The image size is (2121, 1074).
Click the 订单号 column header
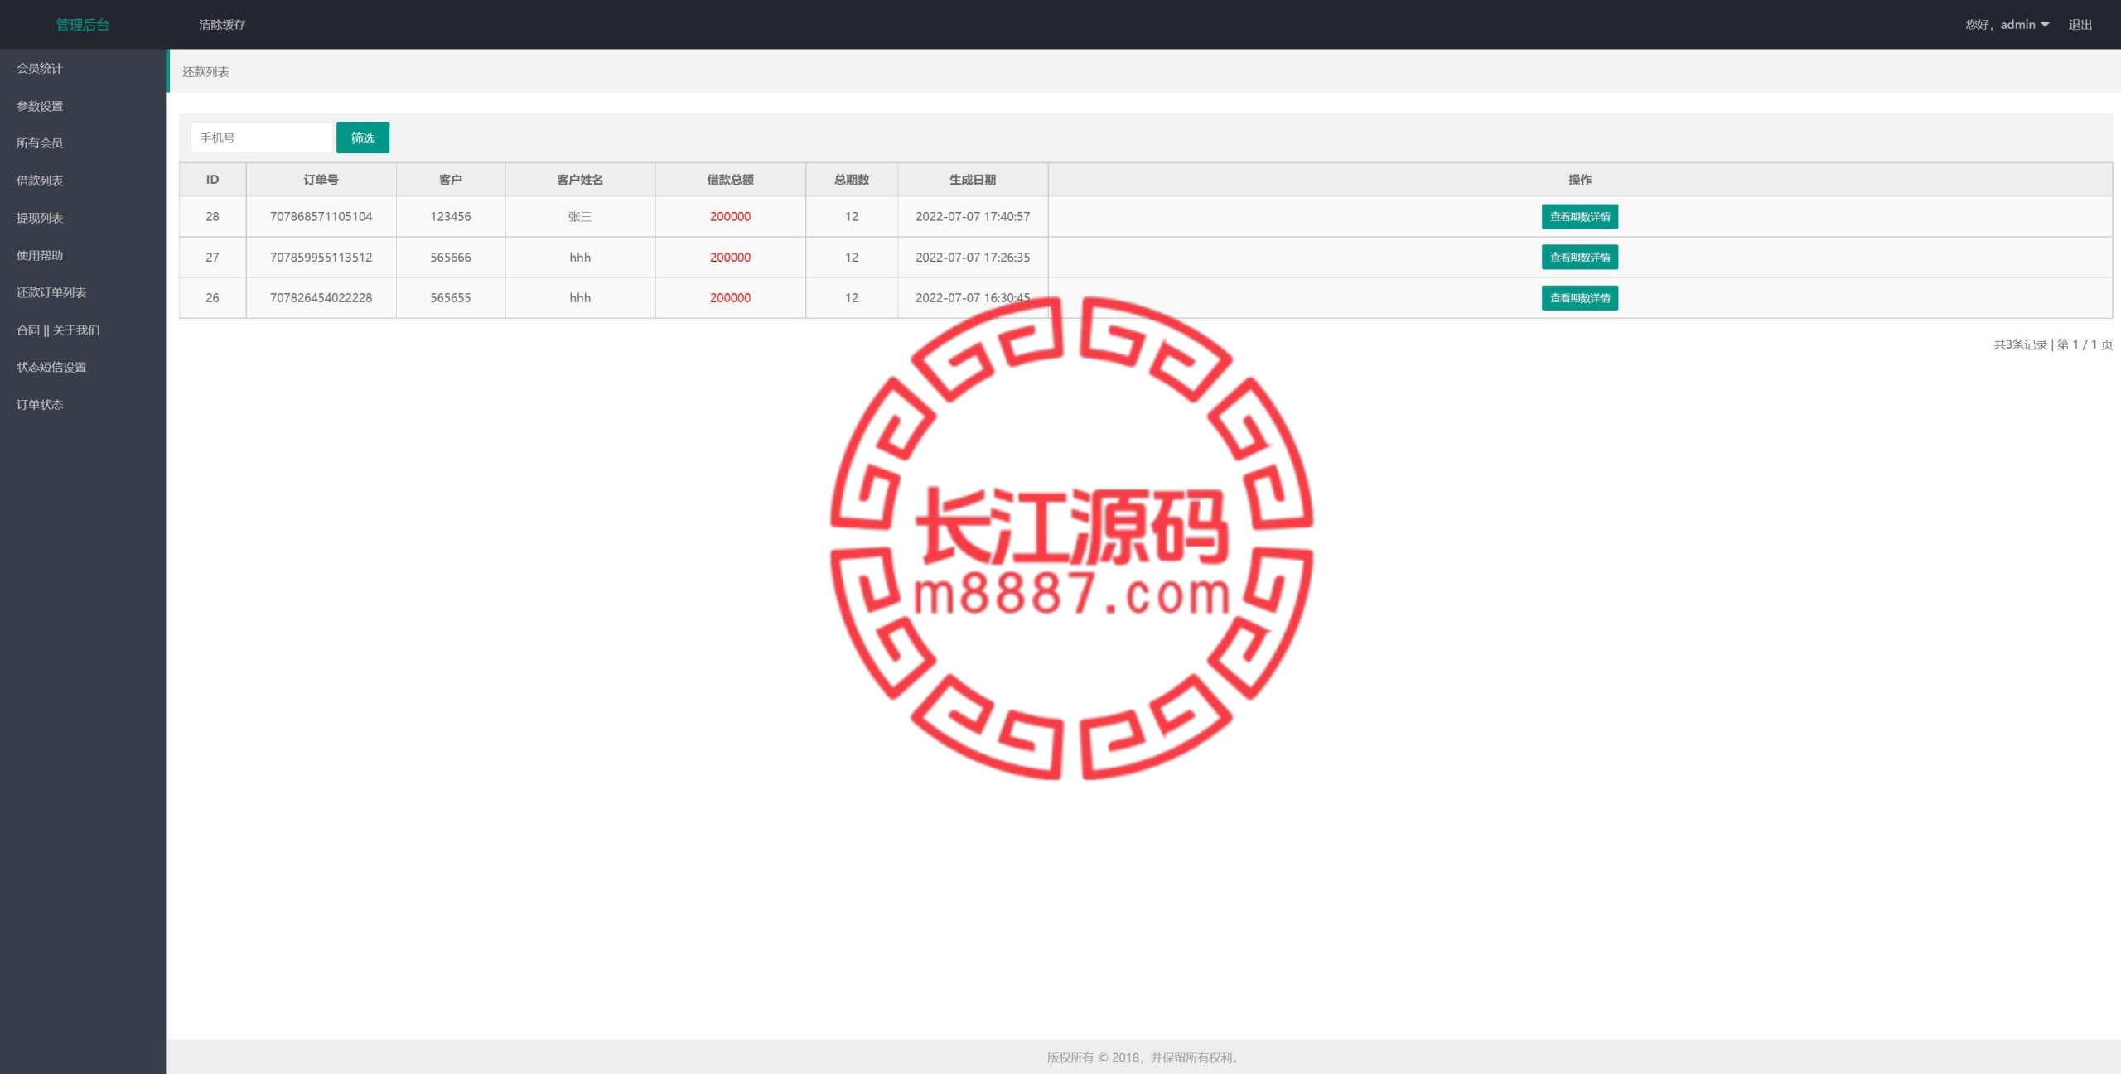click(x=321, y=180)
